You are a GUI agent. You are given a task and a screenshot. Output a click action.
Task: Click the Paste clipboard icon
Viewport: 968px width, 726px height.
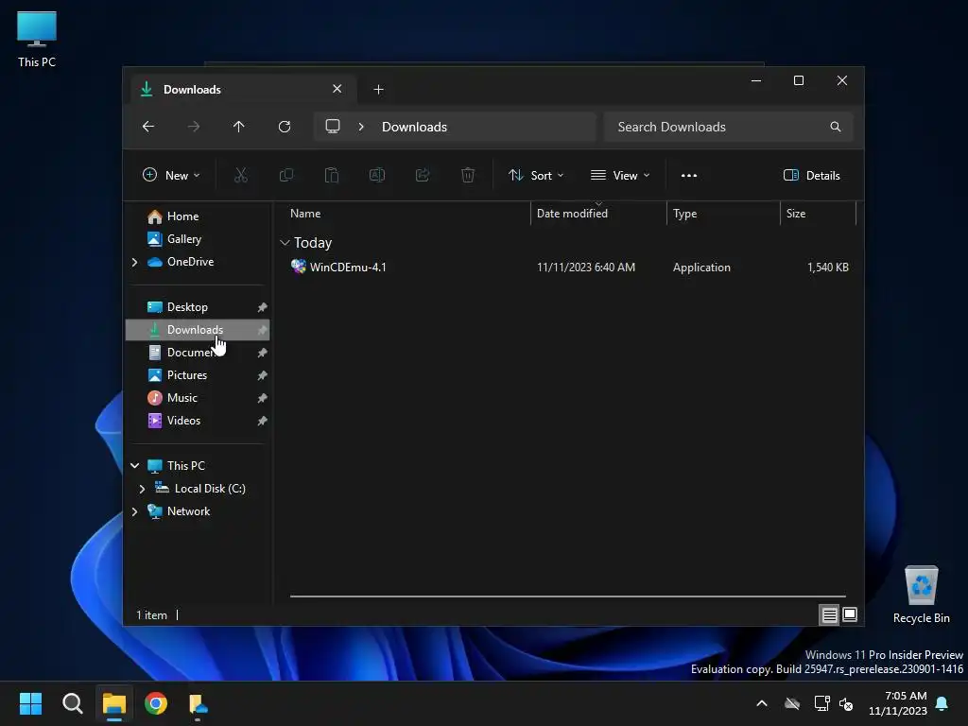point(332,175)
